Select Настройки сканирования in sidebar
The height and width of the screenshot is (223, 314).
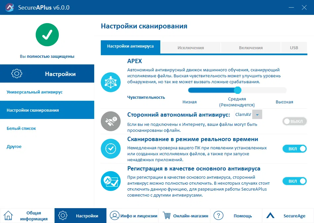[x=47, y=110]
